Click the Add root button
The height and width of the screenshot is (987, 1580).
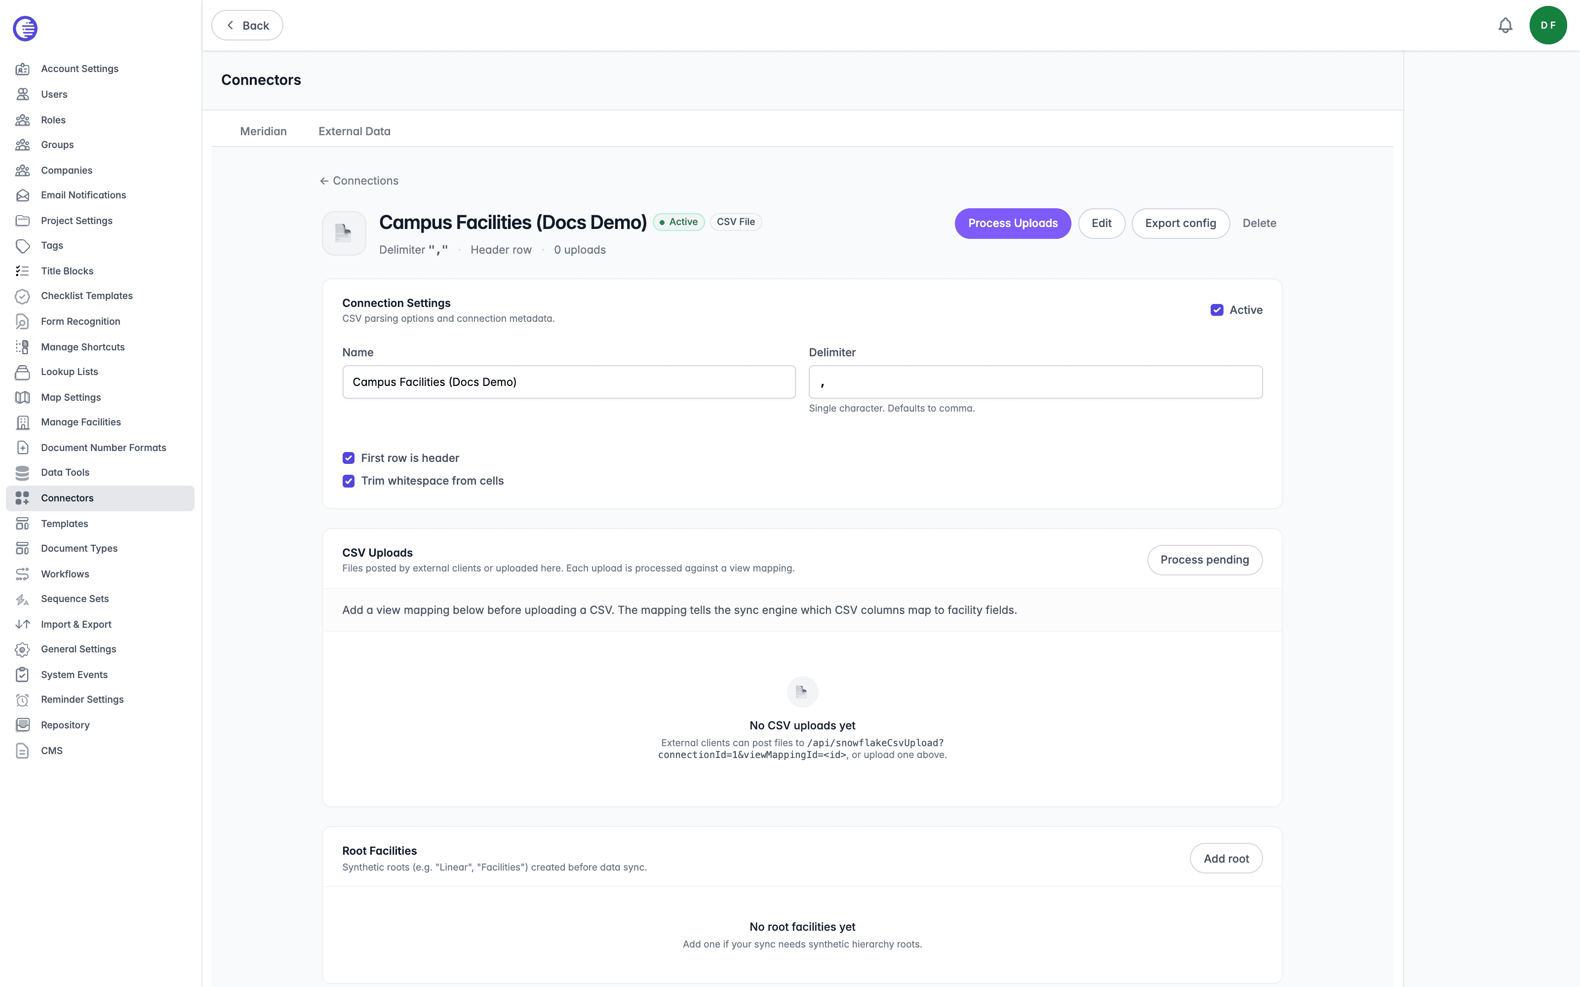pyautogui.click(x=1226, y=858)
